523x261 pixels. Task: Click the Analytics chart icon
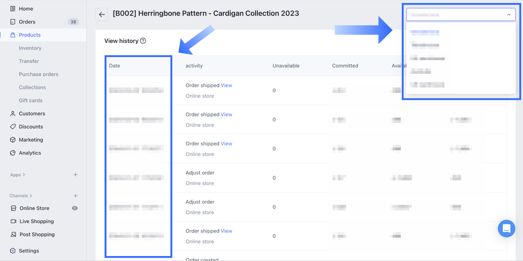[13, 153]
